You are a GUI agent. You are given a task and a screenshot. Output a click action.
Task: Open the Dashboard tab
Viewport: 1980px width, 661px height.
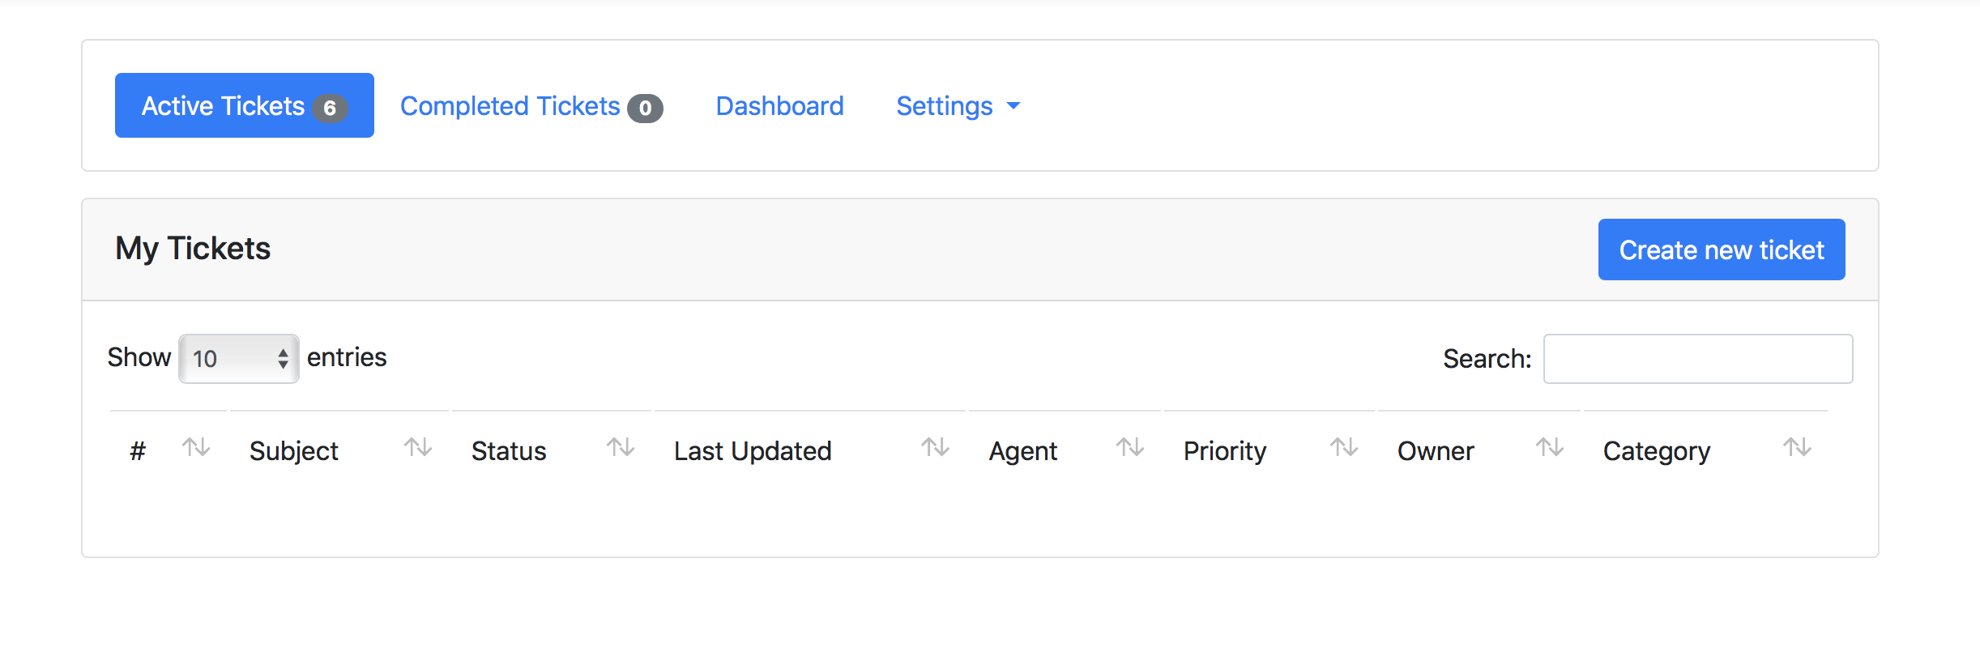[x=779, y=105]
